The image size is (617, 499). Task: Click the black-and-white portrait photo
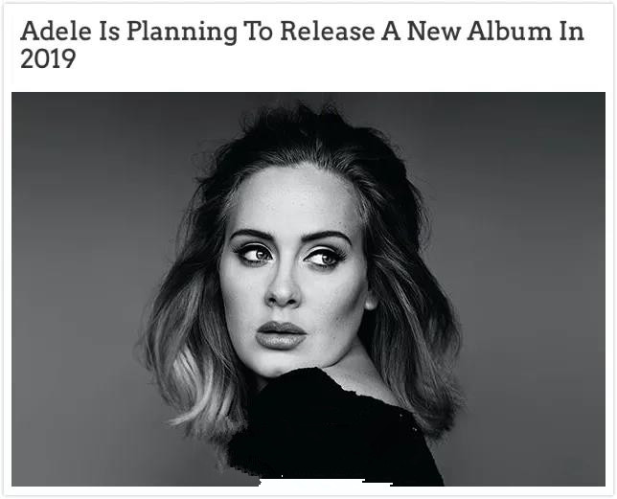click(308, 289)
